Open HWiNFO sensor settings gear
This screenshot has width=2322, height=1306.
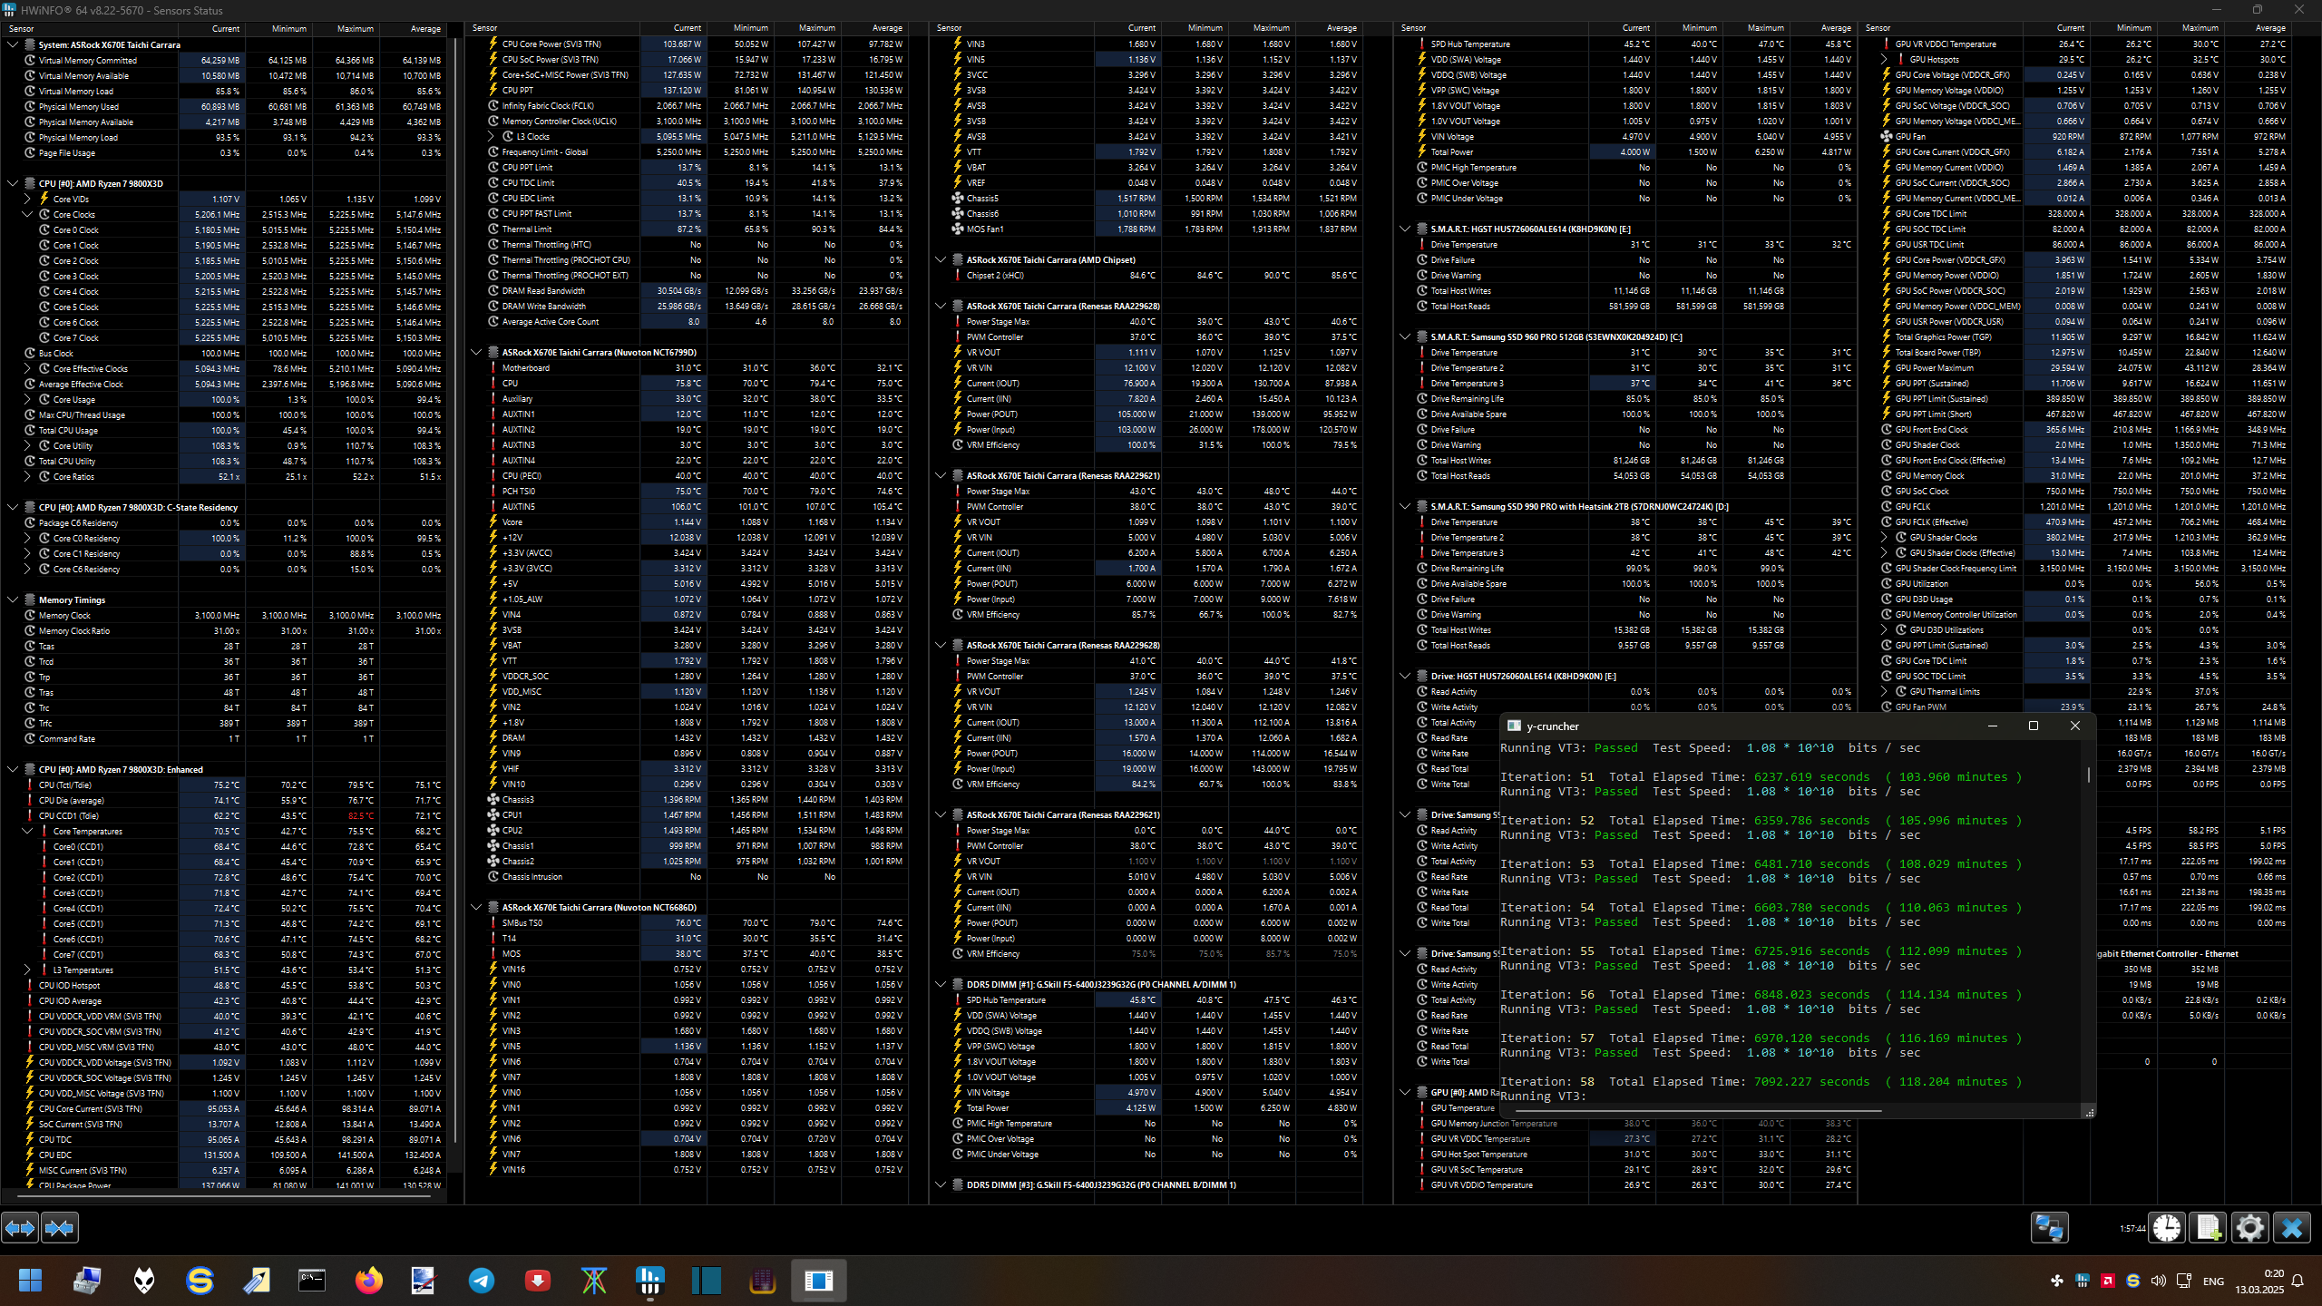pyautogui.click(x=2249, y=1228)
